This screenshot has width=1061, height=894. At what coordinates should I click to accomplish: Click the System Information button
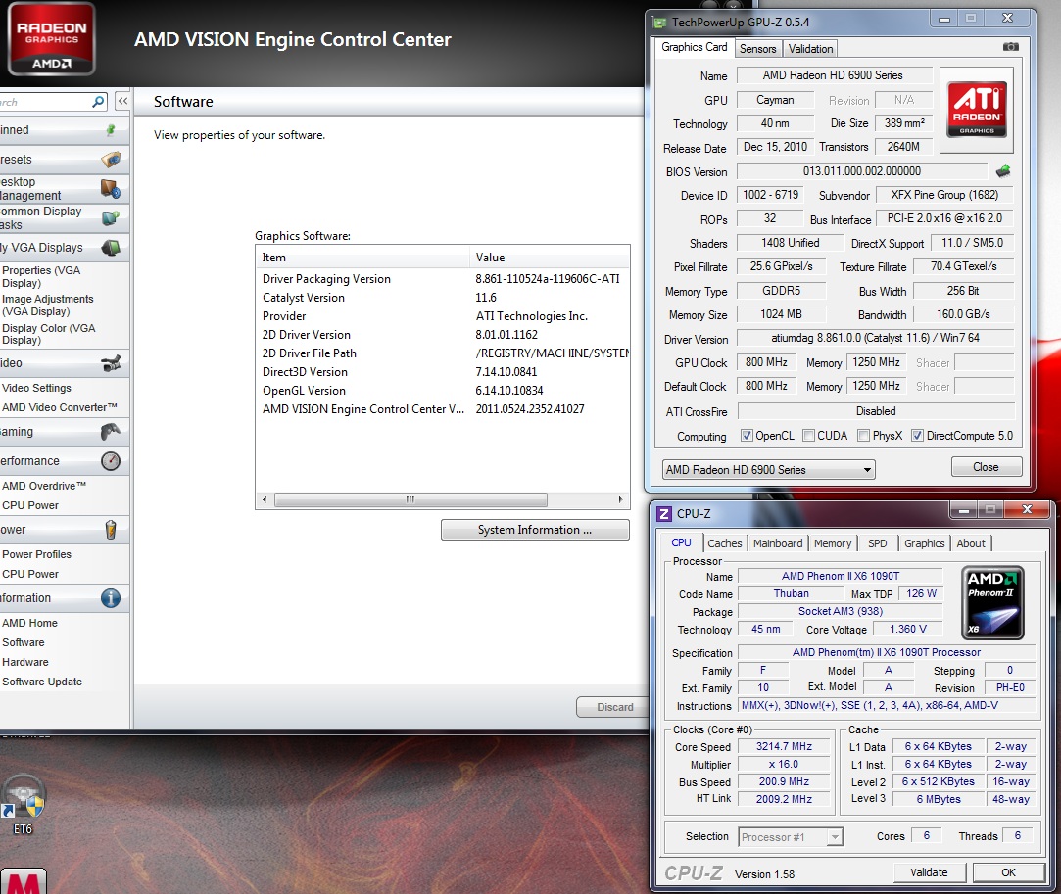(x=535, y=530)
